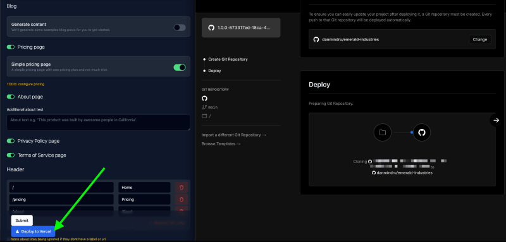The image size is (506, 242).
Task: Open Import a different Git Repository link
Action: click(233, 135)
